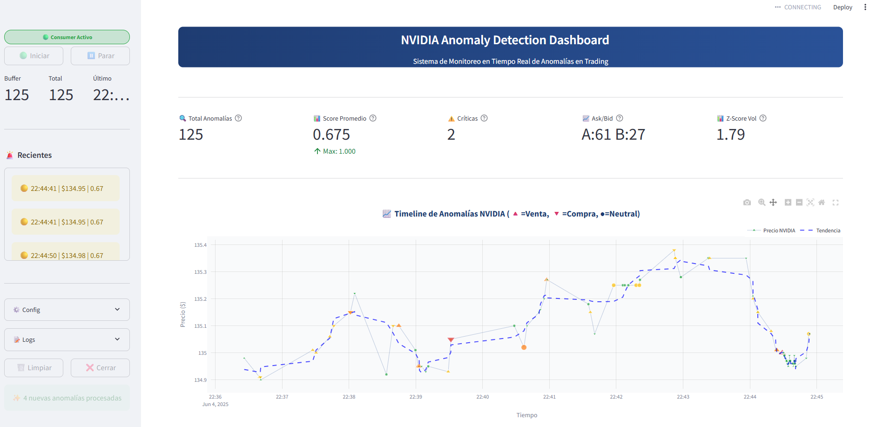Select recent anomaly 22:44:41 $134.95 first entry
Screen dimensions: 870x427
click(x=66, y=189)
